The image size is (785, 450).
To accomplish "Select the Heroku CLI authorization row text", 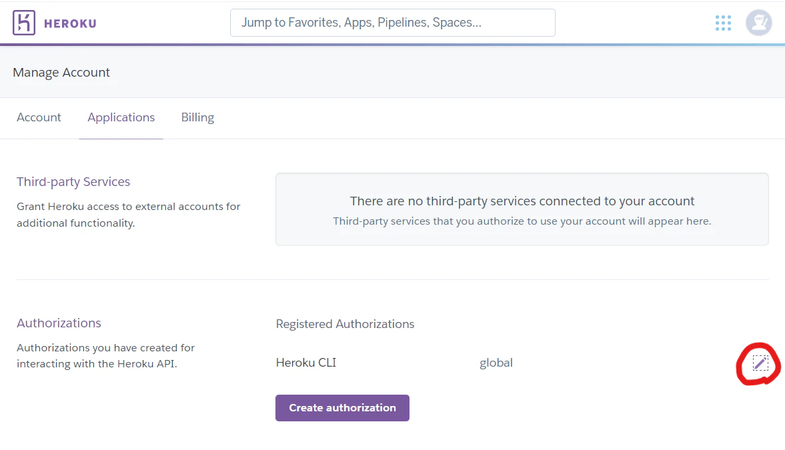I will (306, 363).
